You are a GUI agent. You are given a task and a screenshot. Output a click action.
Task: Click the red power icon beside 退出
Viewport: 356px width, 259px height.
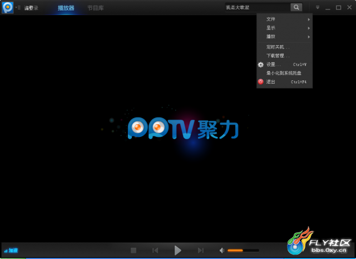coord(261,82)
